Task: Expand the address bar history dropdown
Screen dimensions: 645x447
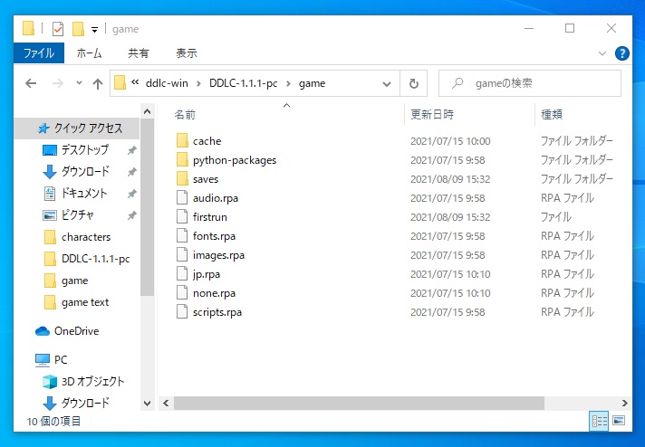Action: pyautogui.click(x=387, y=84)
